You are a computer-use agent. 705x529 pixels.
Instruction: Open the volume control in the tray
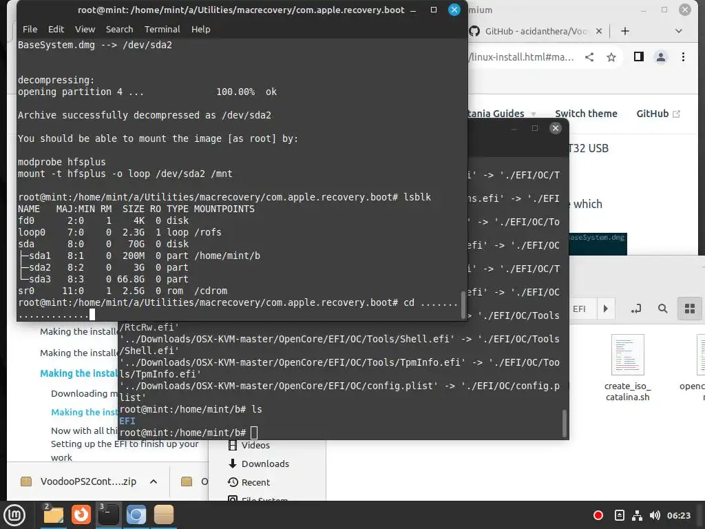[655, 515]
